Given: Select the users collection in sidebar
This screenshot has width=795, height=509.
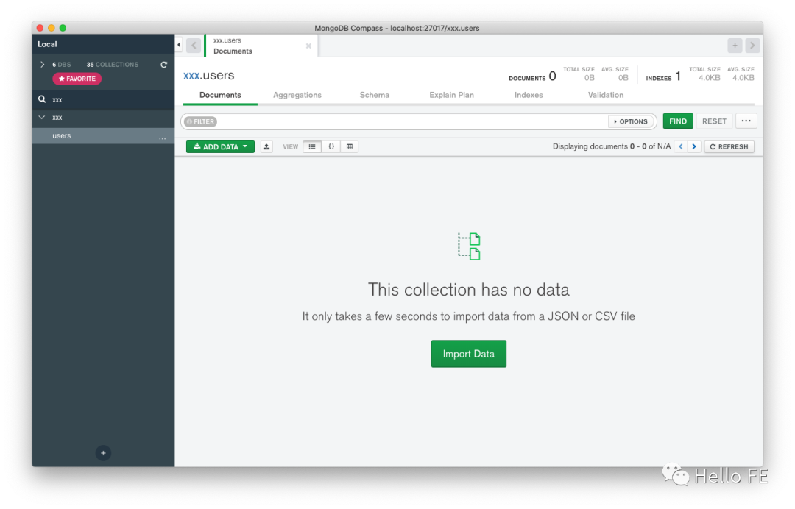Looking at the screenshot, I should click(x=104, y=136).
